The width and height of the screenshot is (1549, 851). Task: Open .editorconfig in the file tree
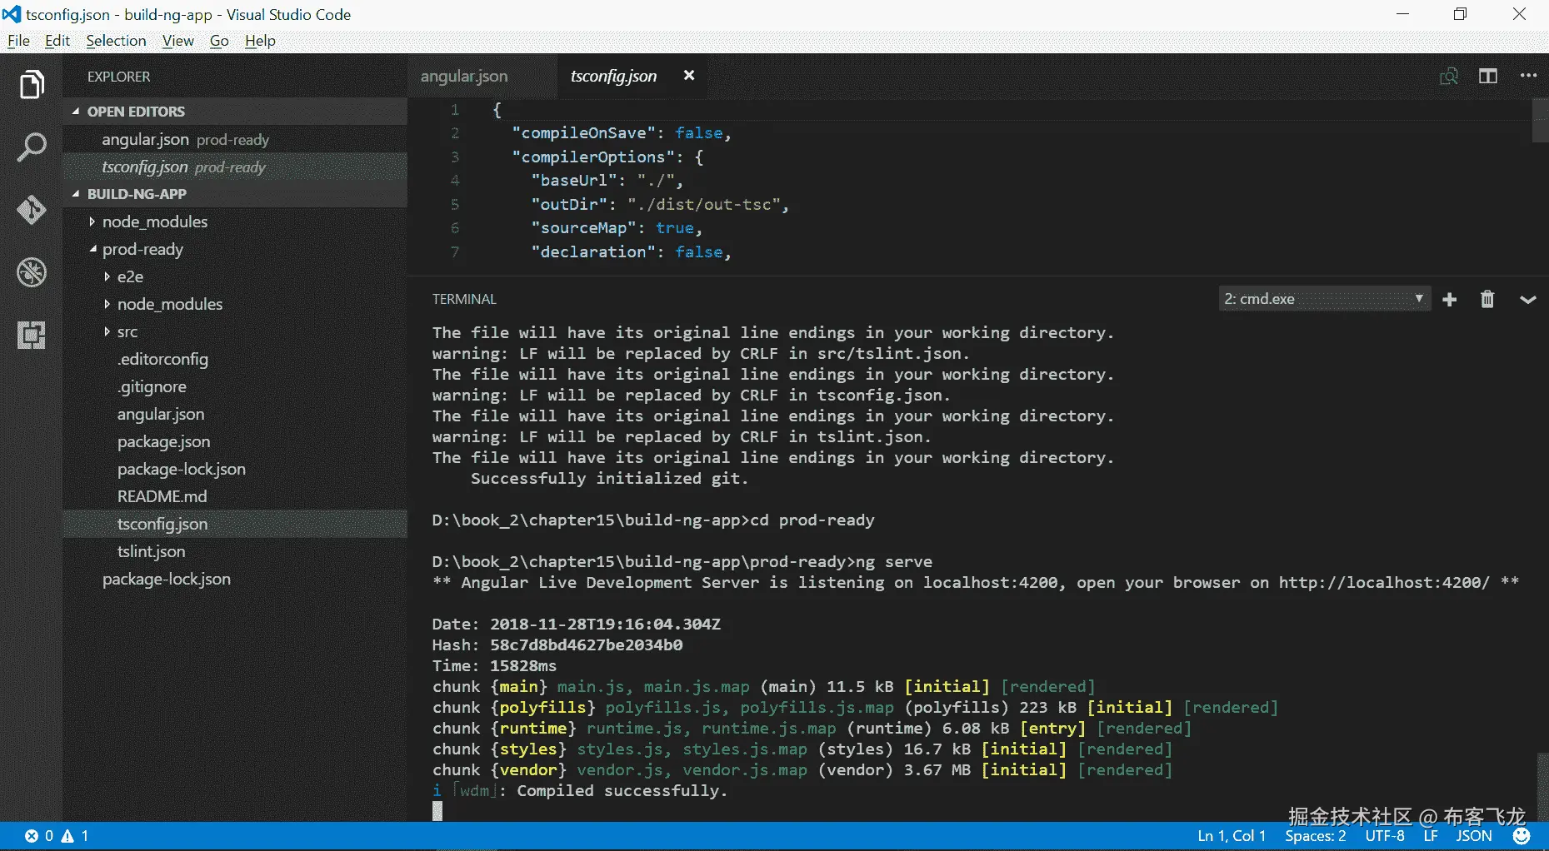(x=235, y=359)
